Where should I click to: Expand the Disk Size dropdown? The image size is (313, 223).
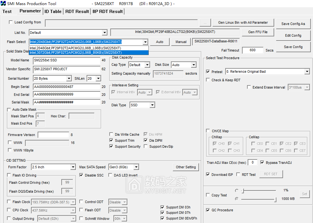(x=194, y=65)
